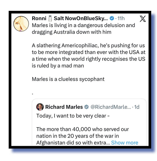The width and height of the screenshot is (157, 161).
Task: Click the blue verified badge beside Ronni Salt
Action: 112,18
